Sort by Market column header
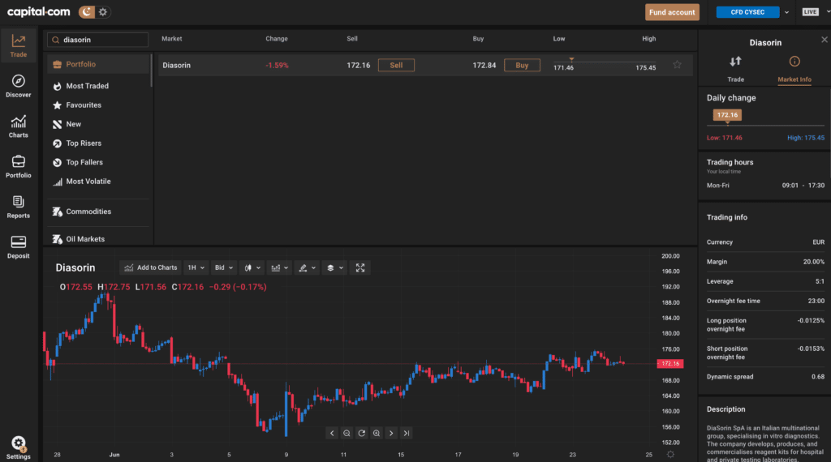831x462 pixels. click(172, 39)
